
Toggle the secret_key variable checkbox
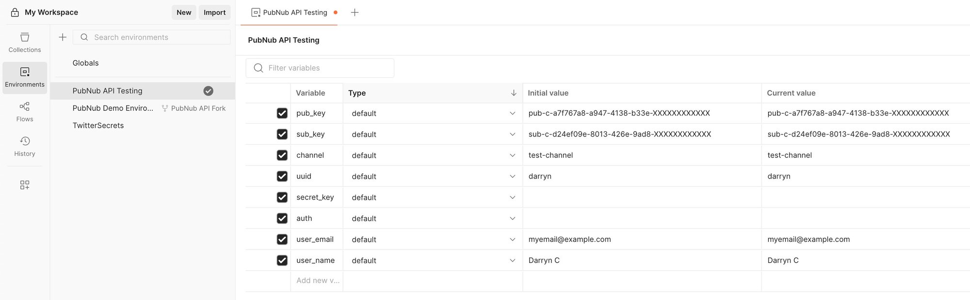[282, 197]
